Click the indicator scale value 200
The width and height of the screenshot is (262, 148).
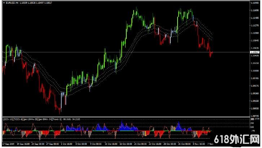[252, 123]
